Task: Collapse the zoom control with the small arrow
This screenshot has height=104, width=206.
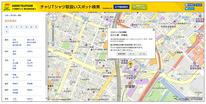Action: click(53, 45)
